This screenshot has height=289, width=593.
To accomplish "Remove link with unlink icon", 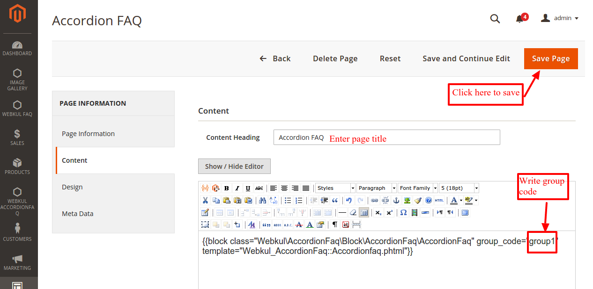I will point(385,200).
